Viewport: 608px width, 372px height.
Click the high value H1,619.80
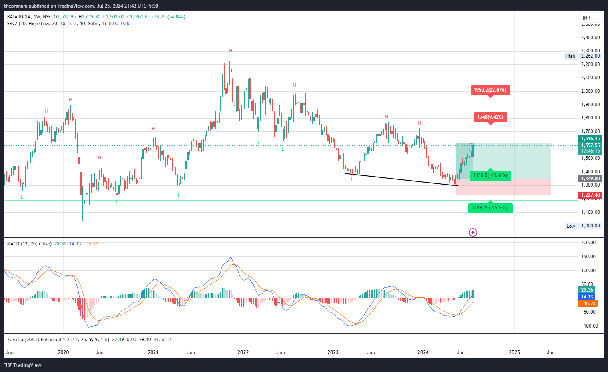click(x=90, y=17)
